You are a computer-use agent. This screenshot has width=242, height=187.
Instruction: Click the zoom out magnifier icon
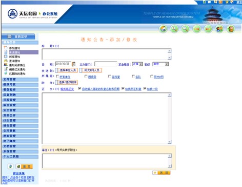pyautogui.click(x=186, y=29)
